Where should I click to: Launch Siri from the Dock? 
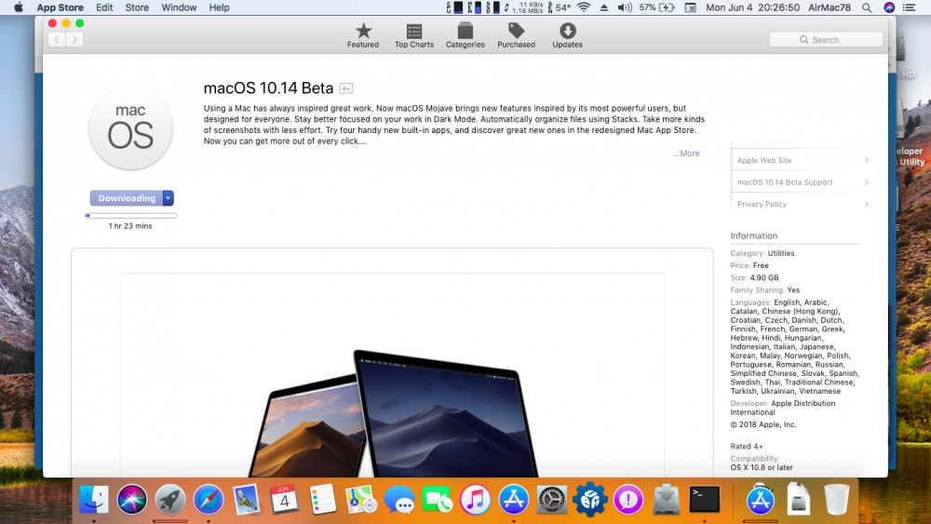coord(132,499)
